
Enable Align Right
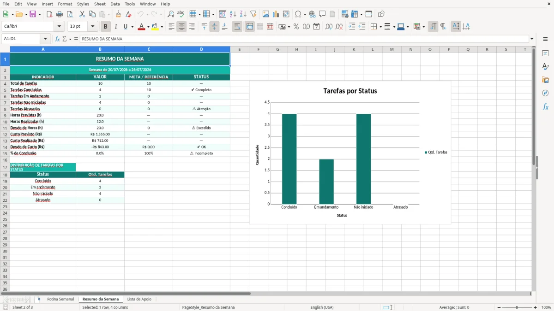point(192,27)
